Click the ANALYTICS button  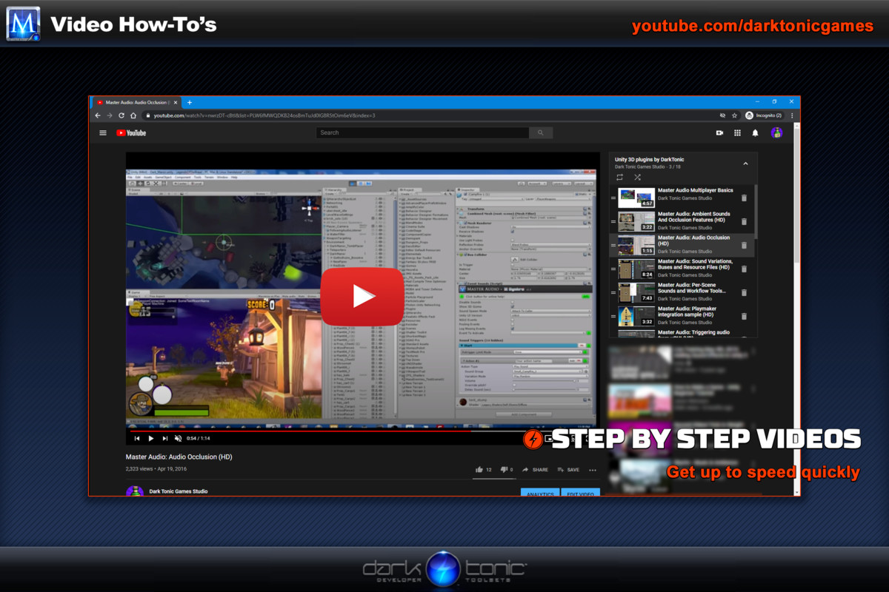[x=540, y=493]
